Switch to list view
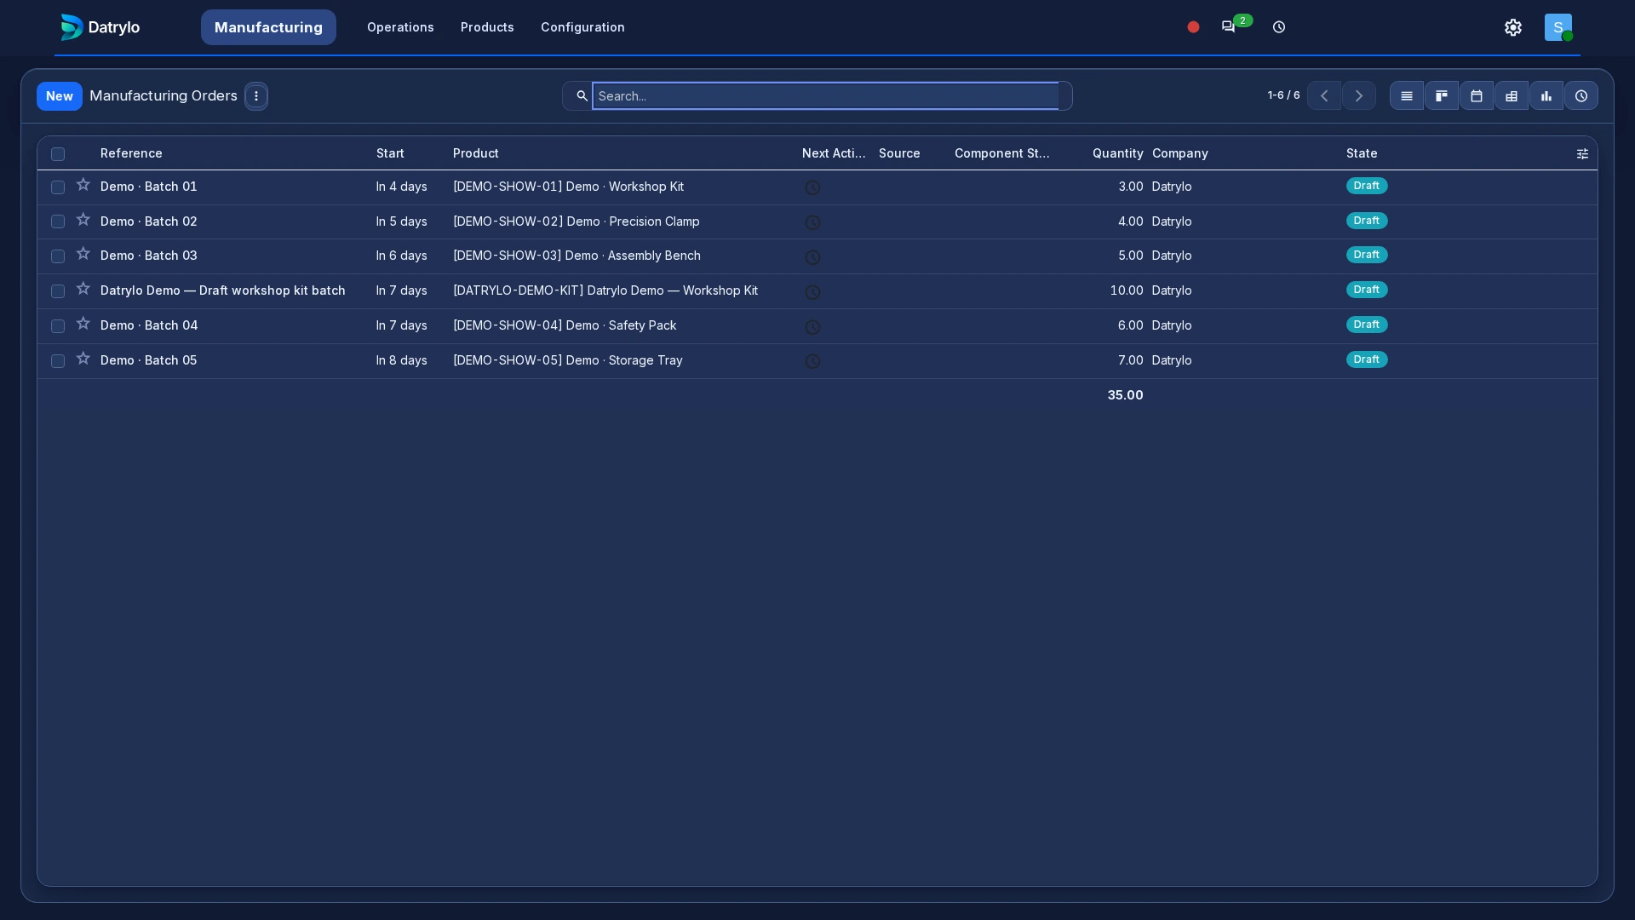 (1407, 96)
